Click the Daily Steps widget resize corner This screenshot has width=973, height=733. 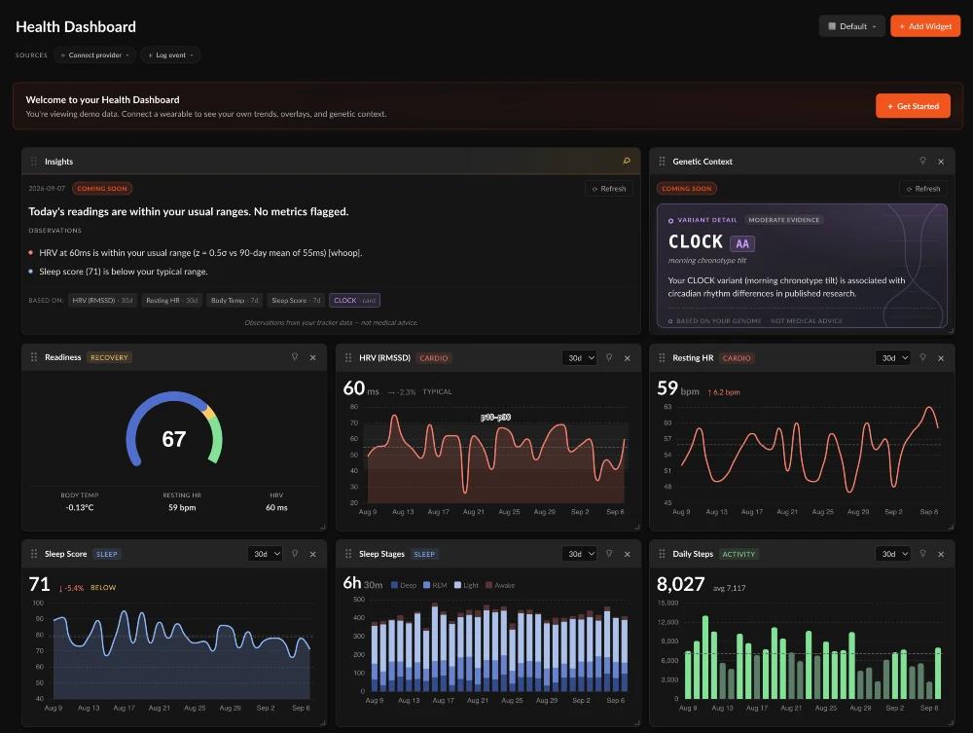tap(951, 723)
